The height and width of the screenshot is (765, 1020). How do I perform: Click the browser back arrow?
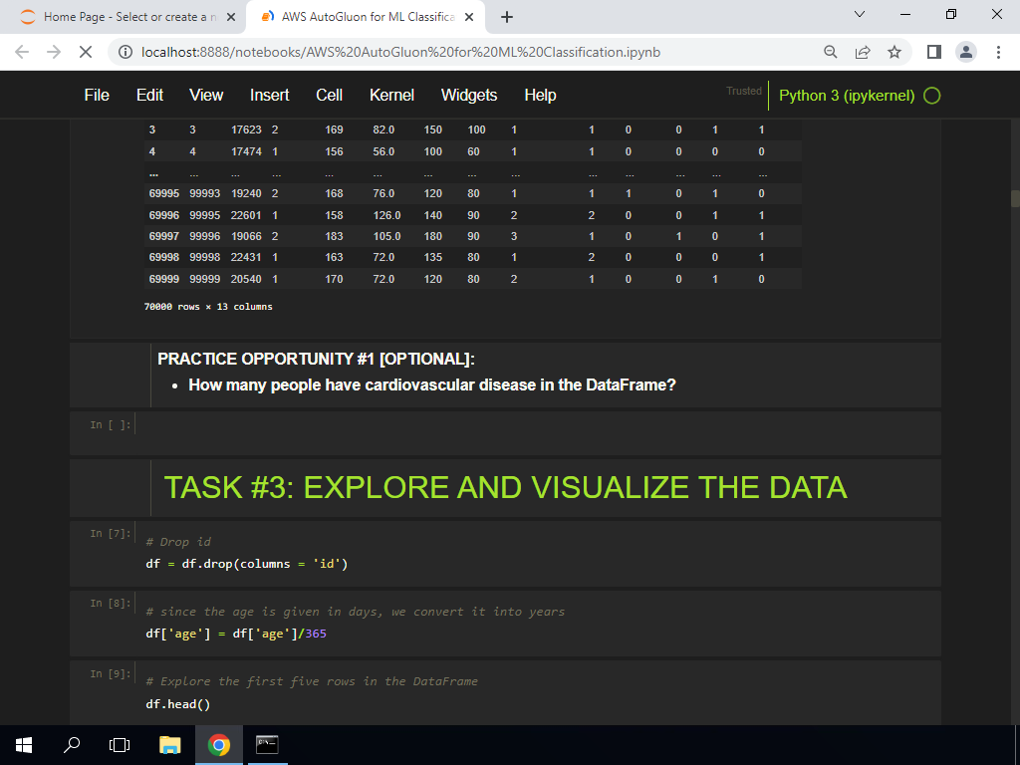point(22,52)
